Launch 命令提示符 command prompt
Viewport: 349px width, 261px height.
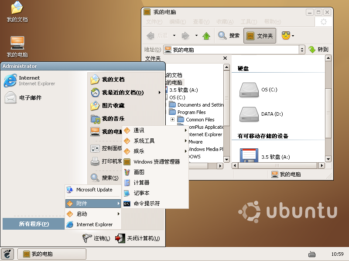point(155,203)
